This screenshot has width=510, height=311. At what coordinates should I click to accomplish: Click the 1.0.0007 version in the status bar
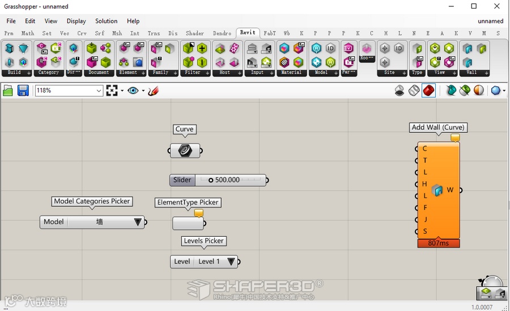[x=482, y=307]
